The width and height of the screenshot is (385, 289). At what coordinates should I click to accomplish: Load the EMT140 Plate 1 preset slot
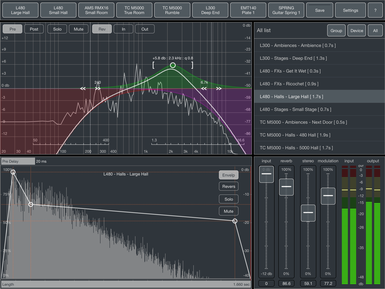248,10
